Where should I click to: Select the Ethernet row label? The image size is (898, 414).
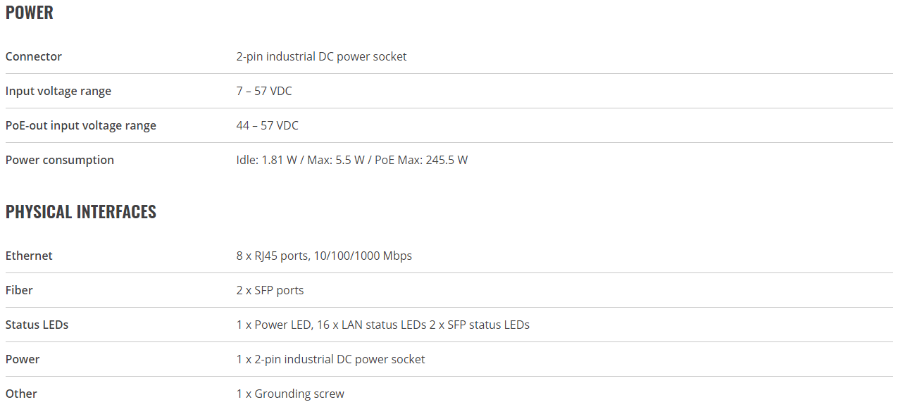pyautogui.click(x=29, y=256)
